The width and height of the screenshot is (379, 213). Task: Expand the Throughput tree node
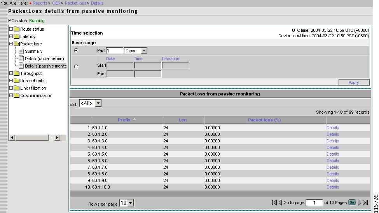coord(11,73)
